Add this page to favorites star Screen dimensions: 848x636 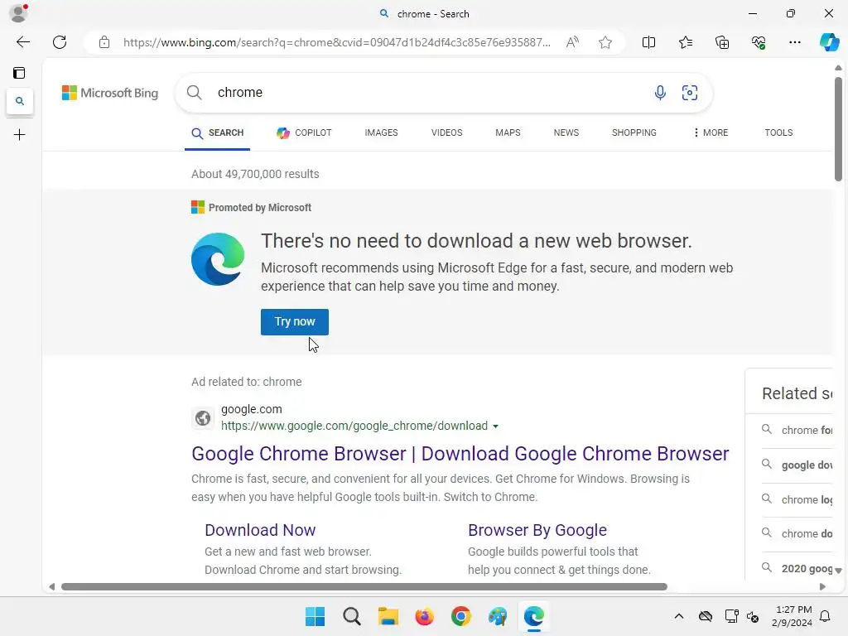605,42
